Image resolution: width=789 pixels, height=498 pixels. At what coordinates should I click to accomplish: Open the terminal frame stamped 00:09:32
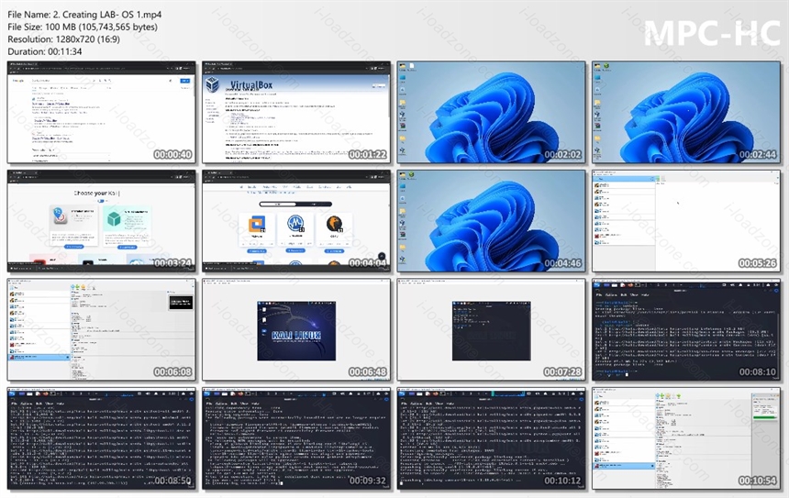(x=296, y=438)
